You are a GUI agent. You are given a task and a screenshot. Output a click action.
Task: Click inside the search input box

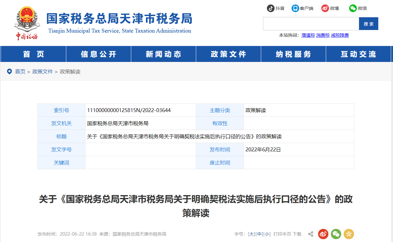[x=310, y=23]
